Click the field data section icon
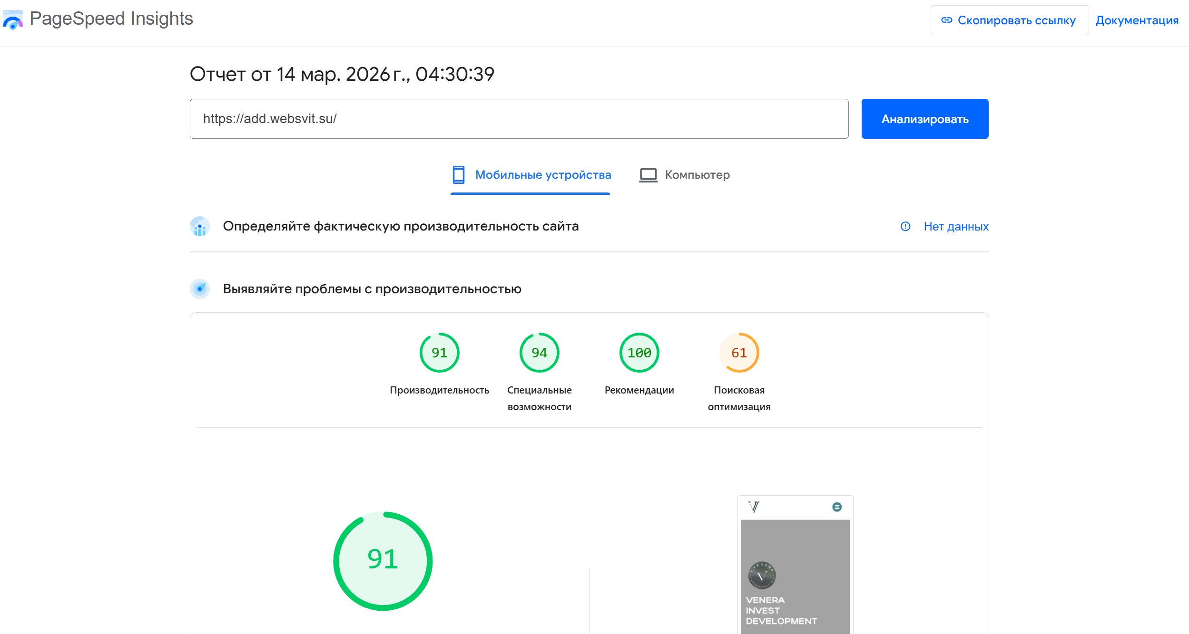The image size is (1189, 634). 200,227
